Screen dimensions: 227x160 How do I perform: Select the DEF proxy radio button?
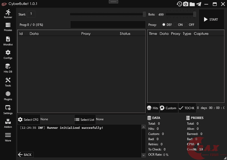pos(164,25)
